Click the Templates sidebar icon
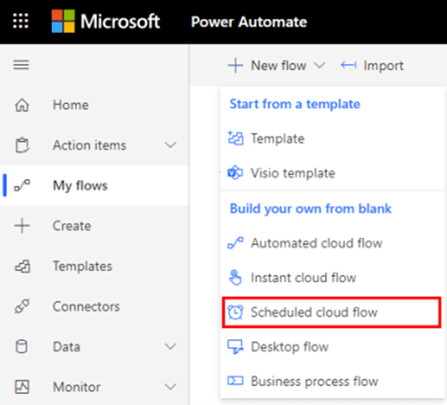This screenshot has height=405, width=447. pyautogui.click(x=23, y=266)
